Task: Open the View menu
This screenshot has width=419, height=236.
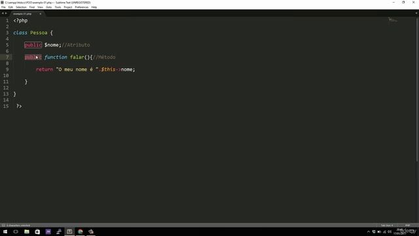Action: [x=40, y=7]
